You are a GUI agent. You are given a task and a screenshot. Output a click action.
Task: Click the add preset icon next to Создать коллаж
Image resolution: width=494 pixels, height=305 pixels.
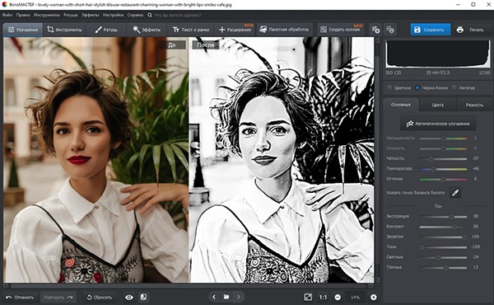click(x=375, y=30)
